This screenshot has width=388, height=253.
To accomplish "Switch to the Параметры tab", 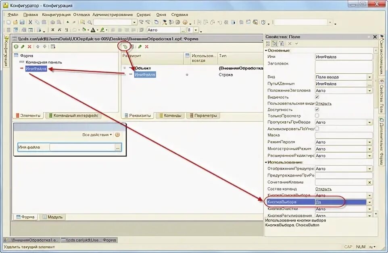I will tap(203, 115).
